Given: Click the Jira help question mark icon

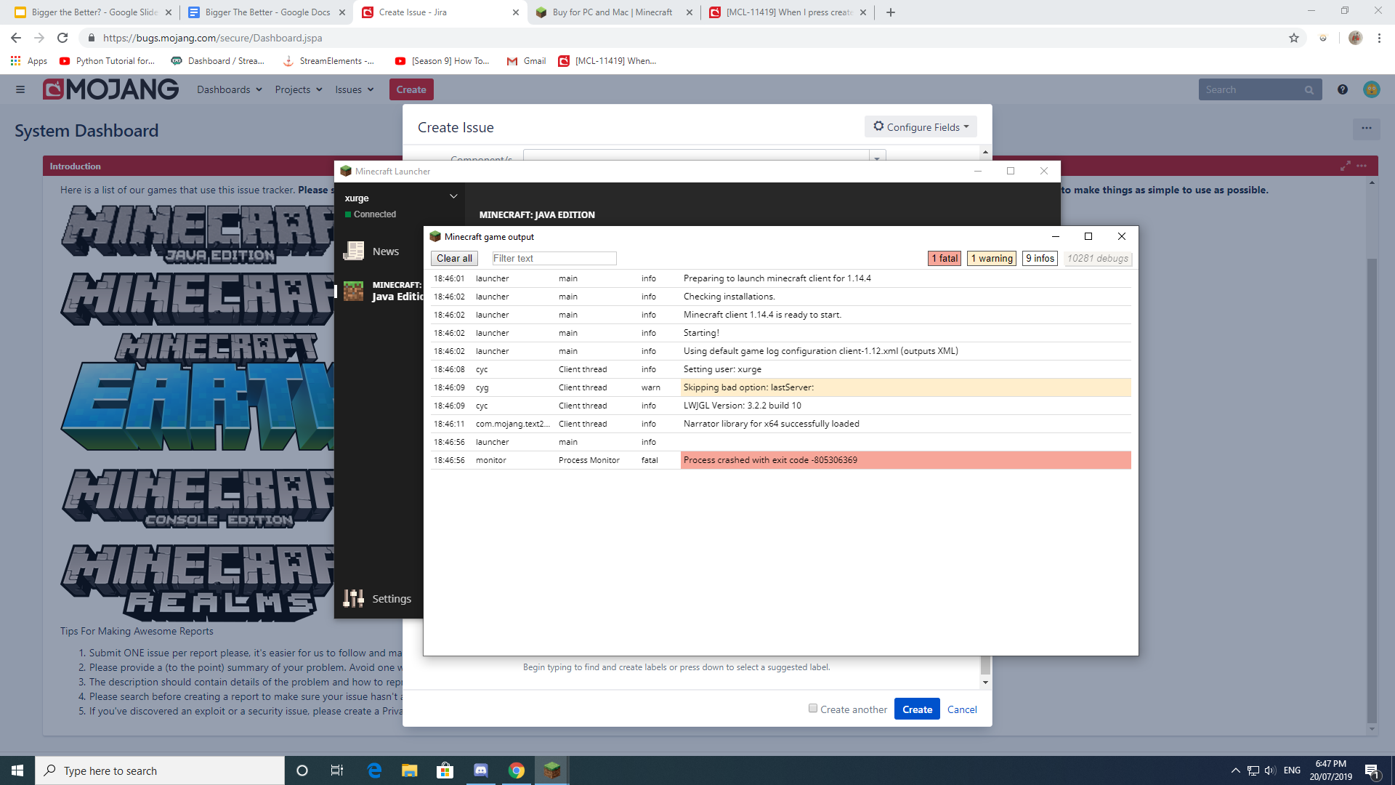Looking at the screenshot, I should 1342,89.
